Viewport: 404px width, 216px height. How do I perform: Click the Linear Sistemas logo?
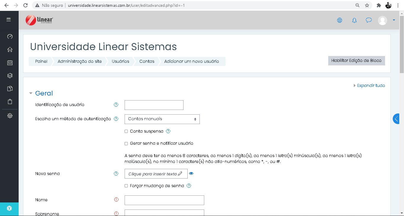(x=39, y=20)
